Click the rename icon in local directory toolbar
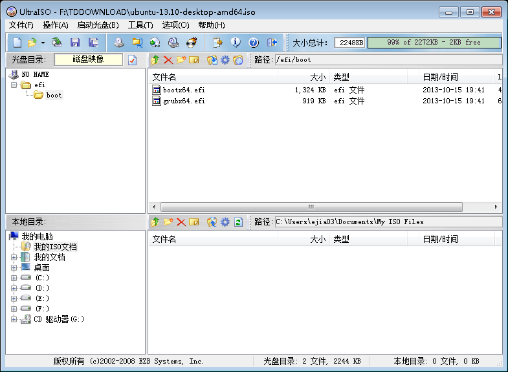This screenshot has width=508, height=372. pyautogui.click(x=194, y=222)
